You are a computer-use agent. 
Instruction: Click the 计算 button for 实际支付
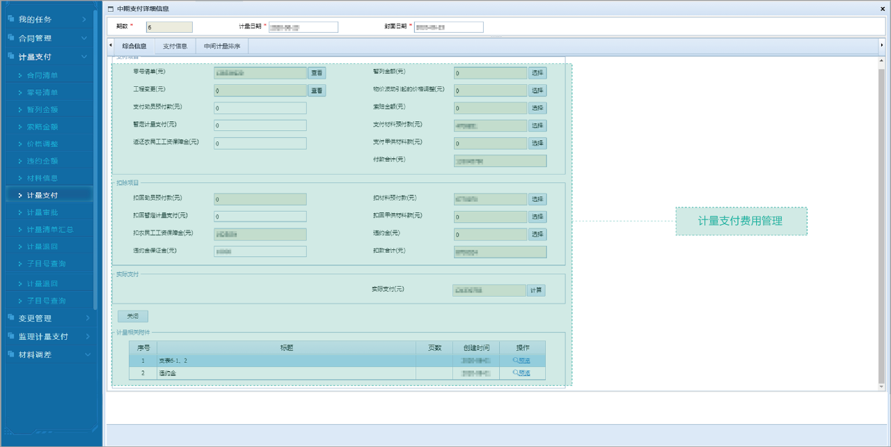[536, 290]
